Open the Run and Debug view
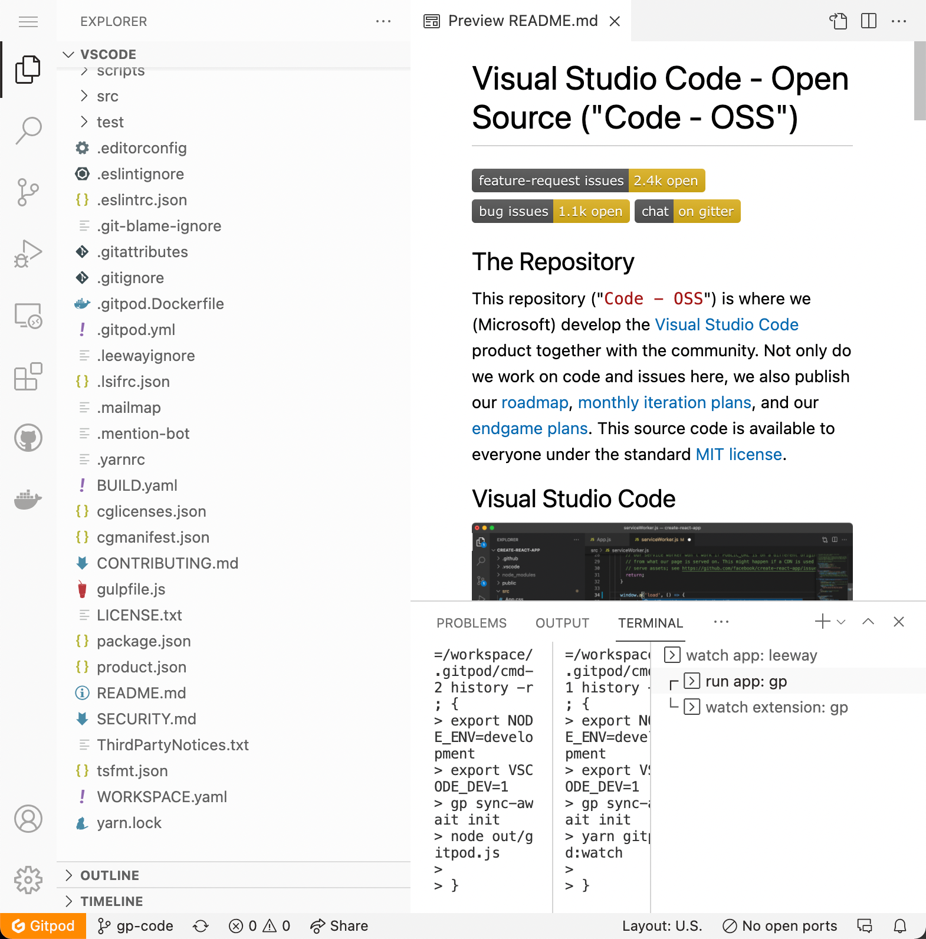 click(x=28, y=254)
